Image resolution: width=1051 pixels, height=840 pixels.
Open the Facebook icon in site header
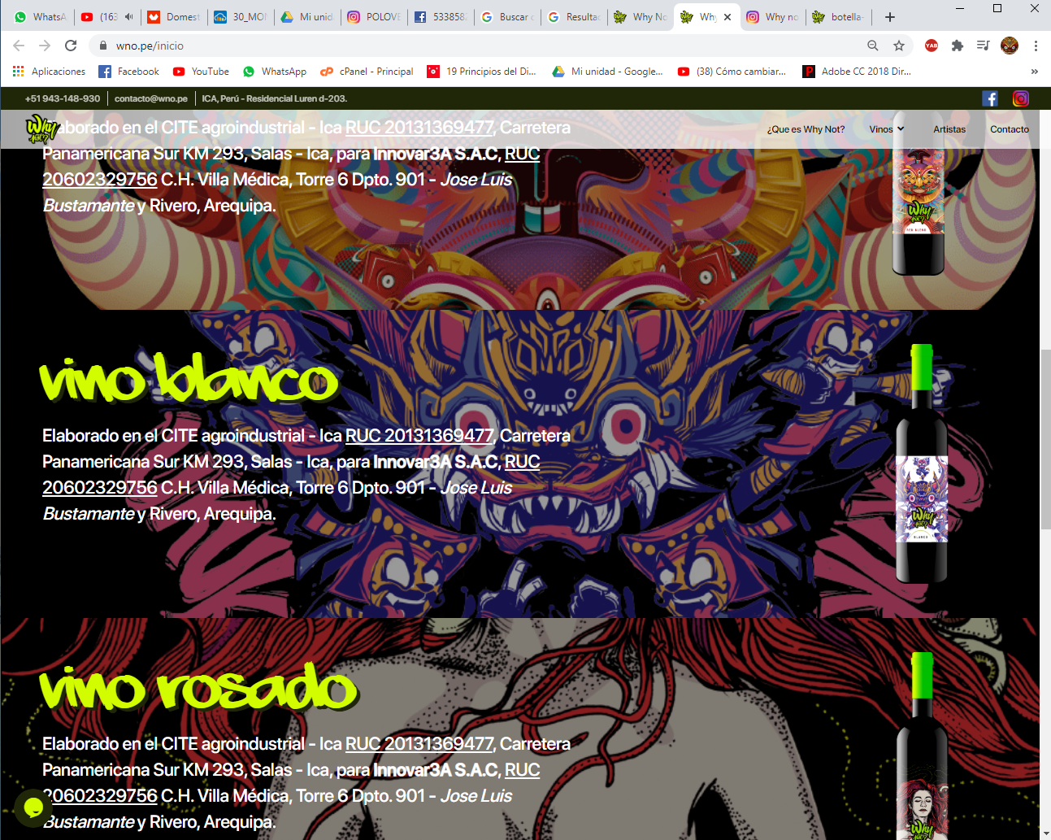pyautogui.click(x=990, y=98)
